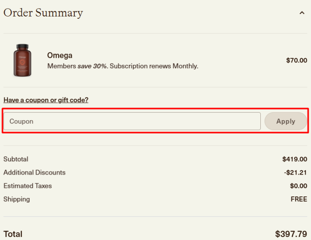Click the 'save 30%' membership text
The height and width of the screenshot is (240, 311).
click(x=92, y=66)
